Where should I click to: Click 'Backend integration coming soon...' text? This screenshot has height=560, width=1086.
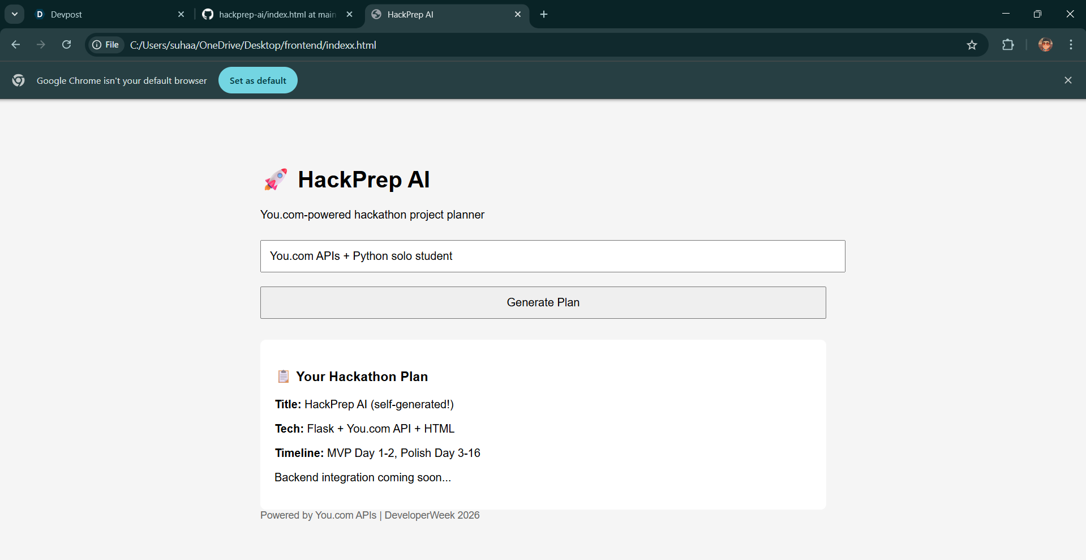pos(363,477)
